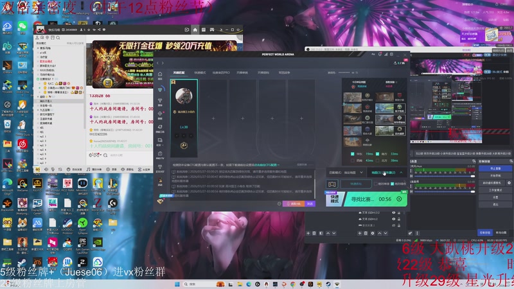Click YY chat message input field
Viewport: 514px width, 289px height.
pyautogui.click(x=131, y=155)
